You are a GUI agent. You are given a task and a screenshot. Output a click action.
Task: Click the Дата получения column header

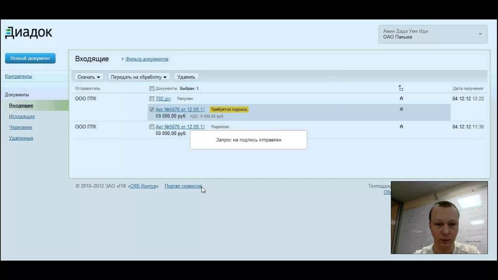click(x=468, y=89)
